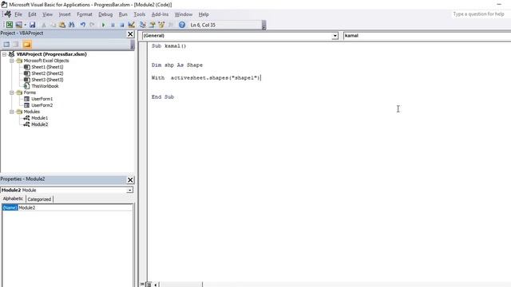Open Project Explorer from toolbar icon

pyautogui.click(x=143, y=25)
